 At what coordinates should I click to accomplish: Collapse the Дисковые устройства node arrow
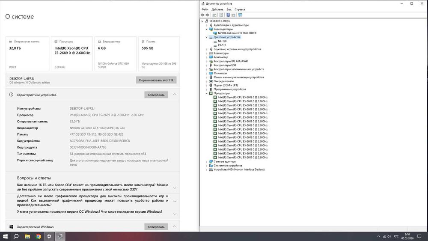[x=206, y=37]
